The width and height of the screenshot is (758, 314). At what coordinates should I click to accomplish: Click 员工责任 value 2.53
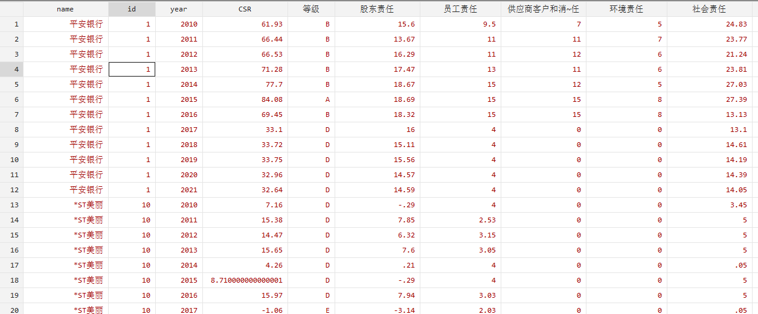(487, 220)
